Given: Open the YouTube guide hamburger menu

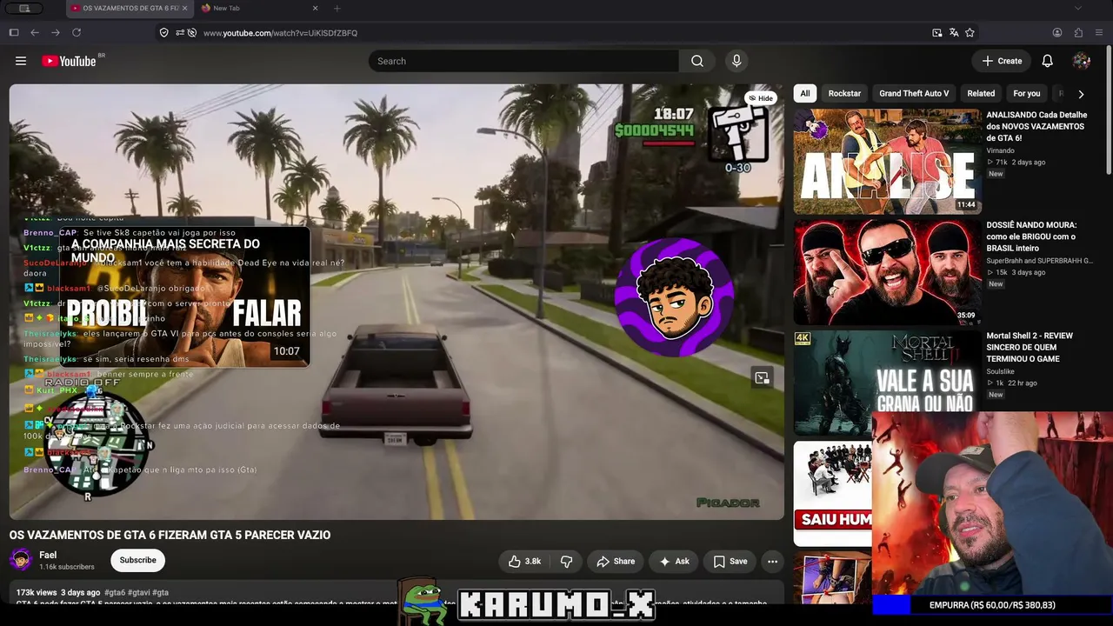Looking at the screenshot, I should click(x=21, y=61).
